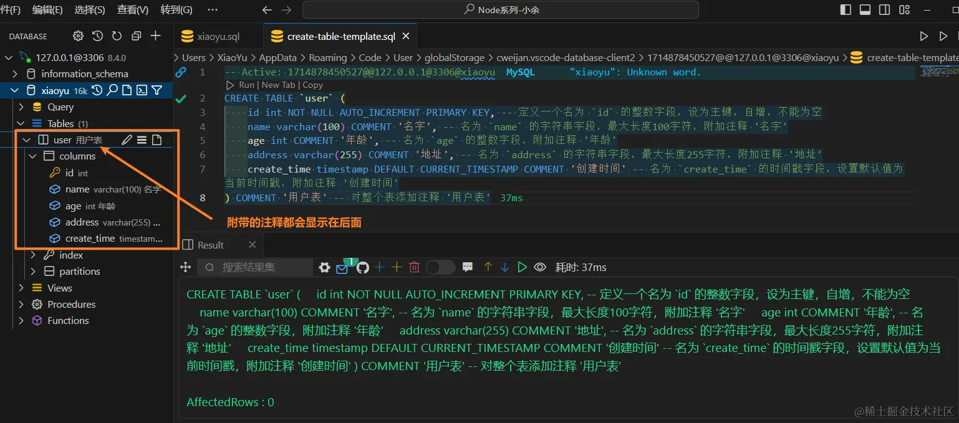Viewport: 959px width, 423px height.
Task: Focus the 搜索结果集 search field
Action: pos(255,267)
